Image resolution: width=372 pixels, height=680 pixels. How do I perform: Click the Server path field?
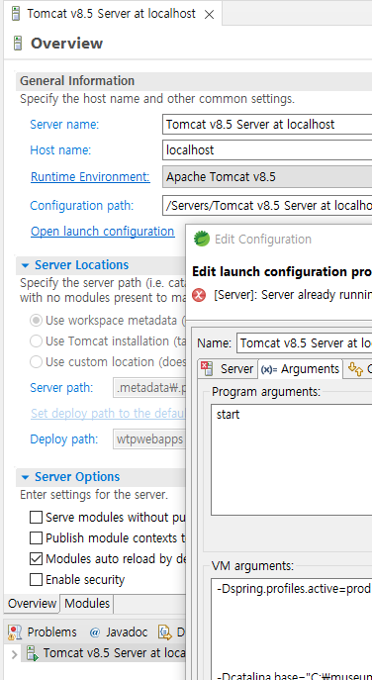[149, 388]
